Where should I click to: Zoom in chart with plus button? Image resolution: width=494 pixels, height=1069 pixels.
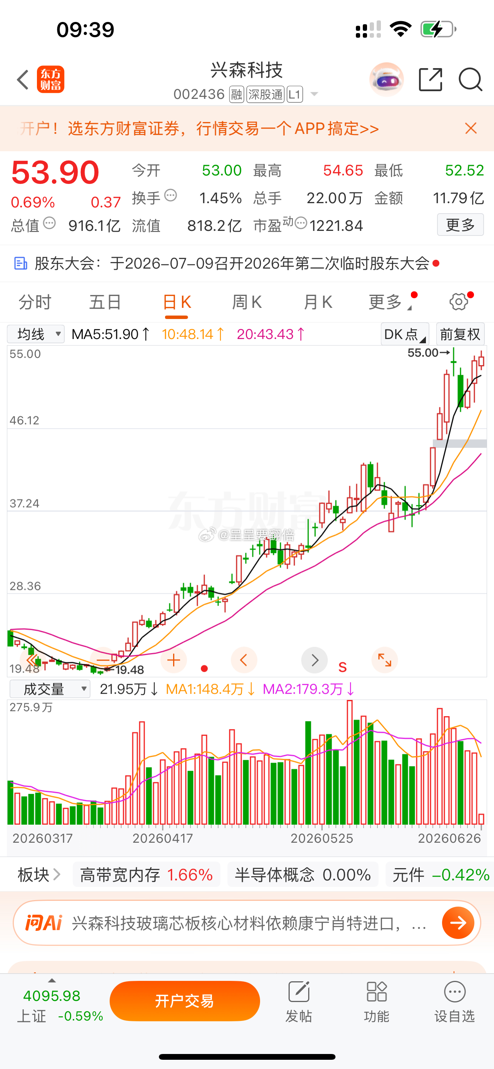click(x=174, y=660)
